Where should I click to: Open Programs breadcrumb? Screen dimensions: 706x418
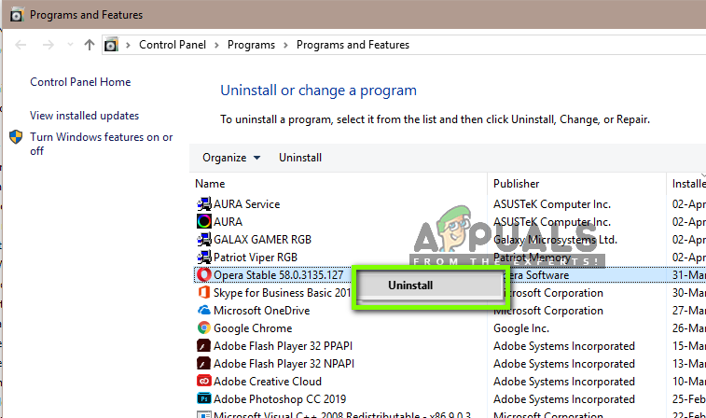point(251,45)
